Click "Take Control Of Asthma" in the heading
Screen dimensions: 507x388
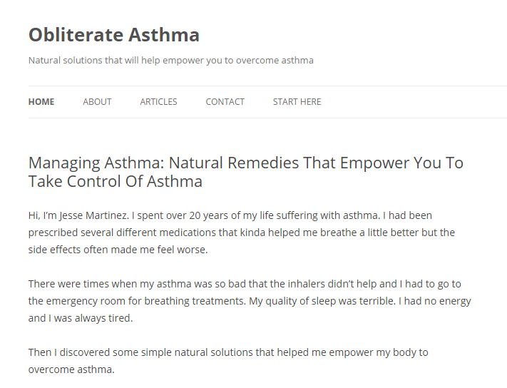click(116, 181)
